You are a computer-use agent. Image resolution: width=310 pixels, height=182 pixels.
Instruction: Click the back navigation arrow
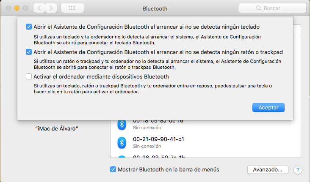coord(39,8)
